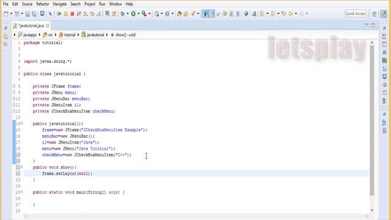Viewport: 391px width, 220px height.
Task: Switch to the Java perspective button
Action: [384, 13]
